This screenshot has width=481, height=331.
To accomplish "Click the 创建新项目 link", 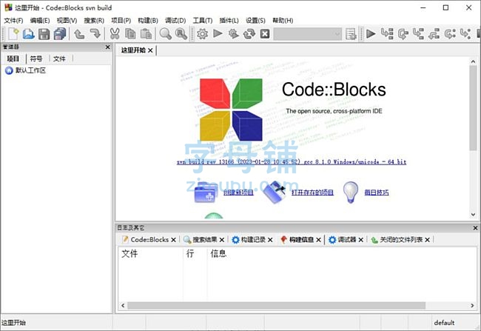I will tap(238, 193).
